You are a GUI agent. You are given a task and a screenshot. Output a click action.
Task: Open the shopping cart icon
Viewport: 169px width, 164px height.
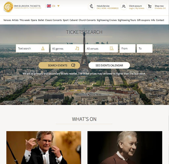[150, 6]
